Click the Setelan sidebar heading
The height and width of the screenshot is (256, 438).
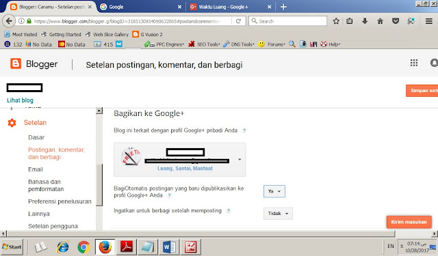pos(35,123)
